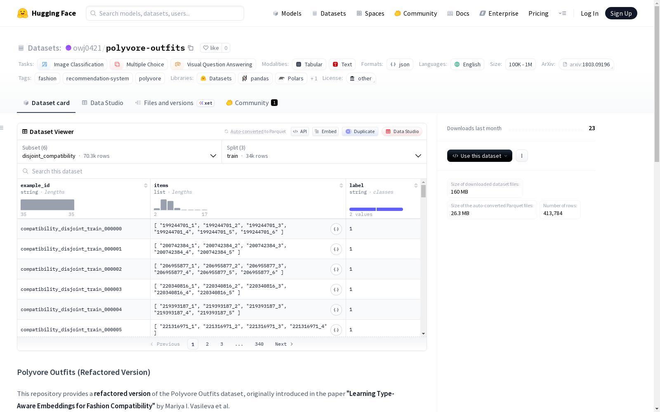Expand JSON for row train_000005 items
The width and height of the screenshot is (660, 412).
(336, 330)
